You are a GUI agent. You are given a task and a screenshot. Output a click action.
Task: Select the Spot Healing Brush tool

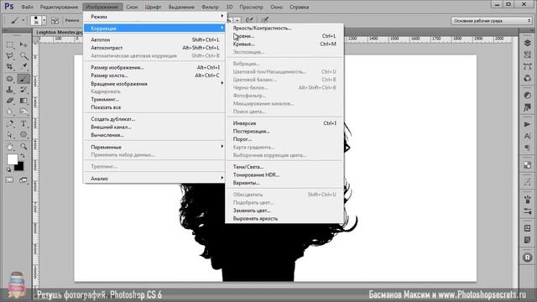point(10,79)
